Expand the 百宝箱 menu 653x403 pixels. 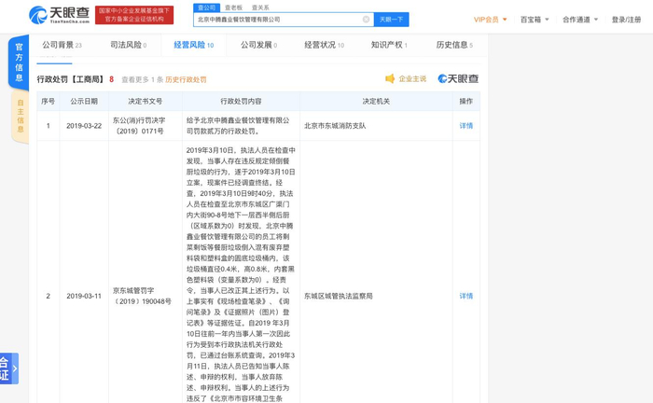pyautogui.click(x=534, y=20)
